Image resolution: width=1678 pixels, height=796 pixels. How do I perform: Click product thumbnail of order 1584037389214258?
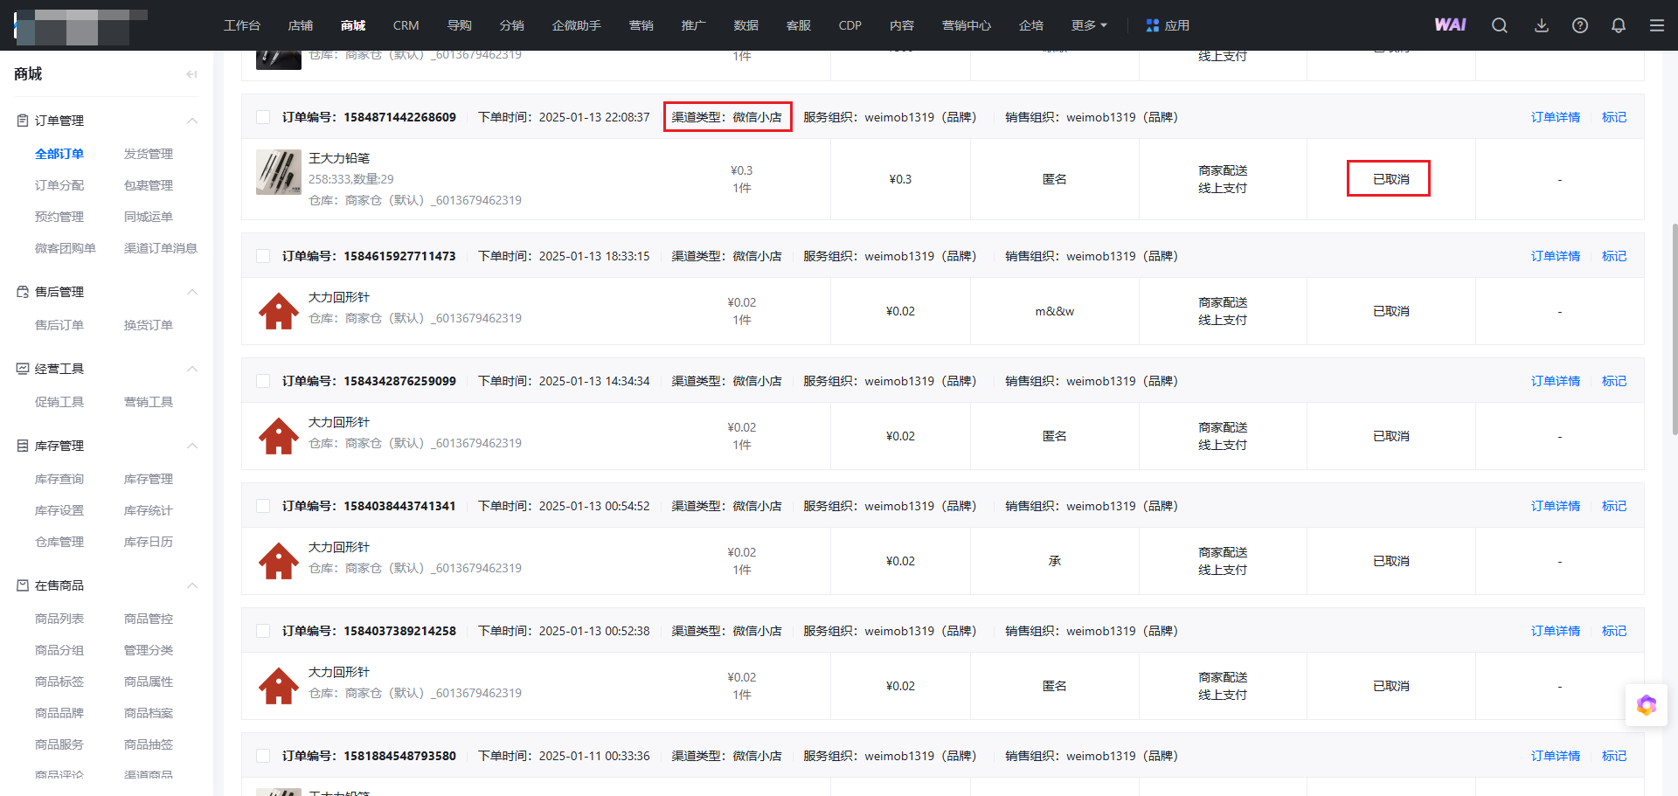(x=279, y=686)
